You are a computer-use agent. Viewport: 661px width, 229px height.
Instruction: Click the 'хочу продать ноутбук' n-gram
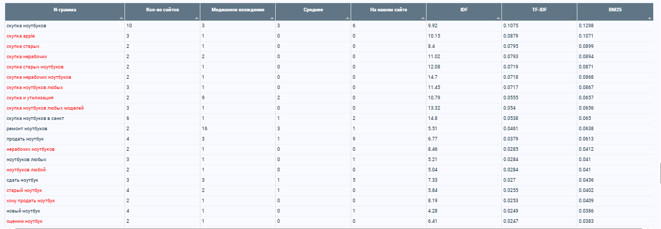[x=30, y=201]
